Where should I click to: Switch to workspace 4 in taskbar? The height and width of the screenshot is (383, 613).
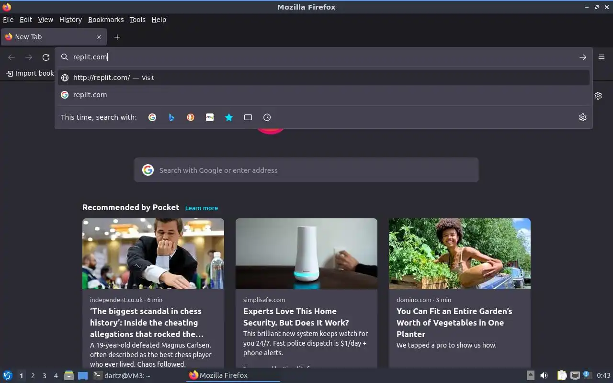[56, 376]
